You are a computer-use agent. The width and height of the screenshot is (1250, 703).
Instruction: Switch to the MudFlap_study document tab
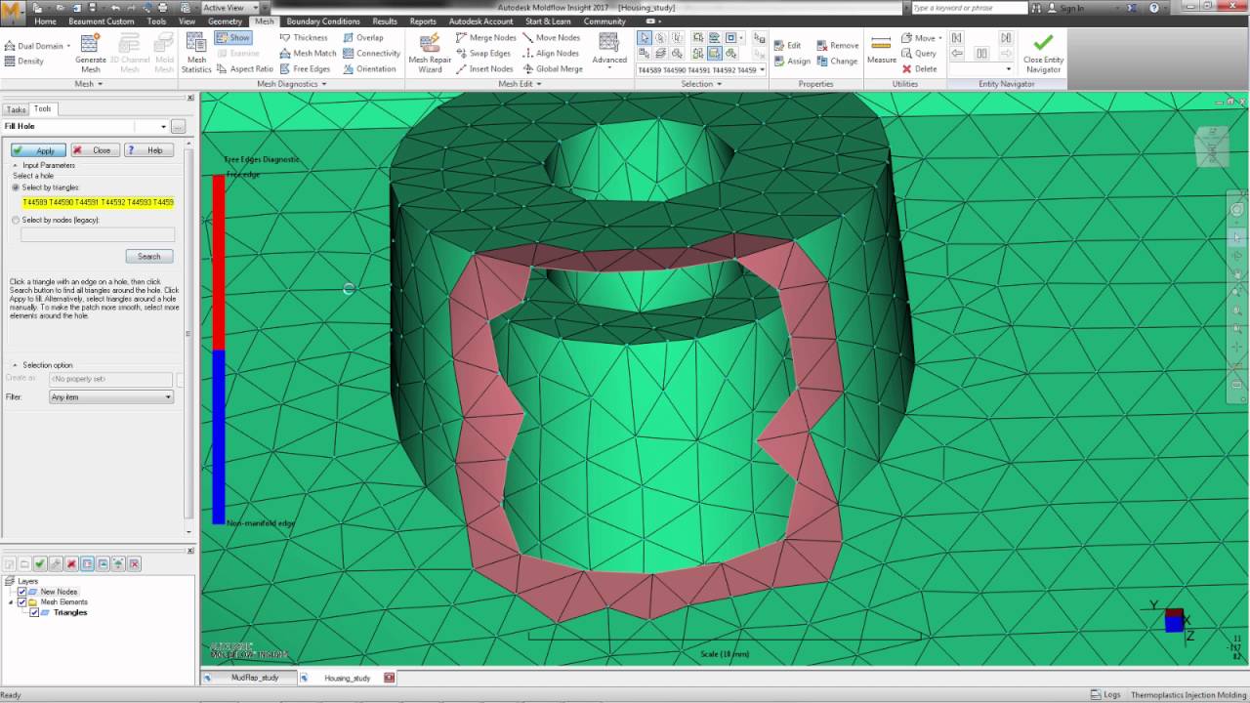[x=250, y=678]
